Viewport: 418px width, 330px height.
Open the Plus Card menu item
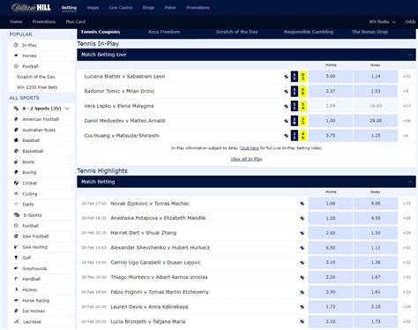pyautogui.click(x=76, y=22)
